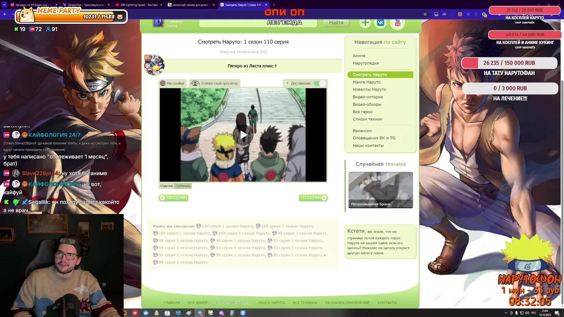Open Аниме in site navigation
Viewport: 564px width, 317px height.
point(359,56)
